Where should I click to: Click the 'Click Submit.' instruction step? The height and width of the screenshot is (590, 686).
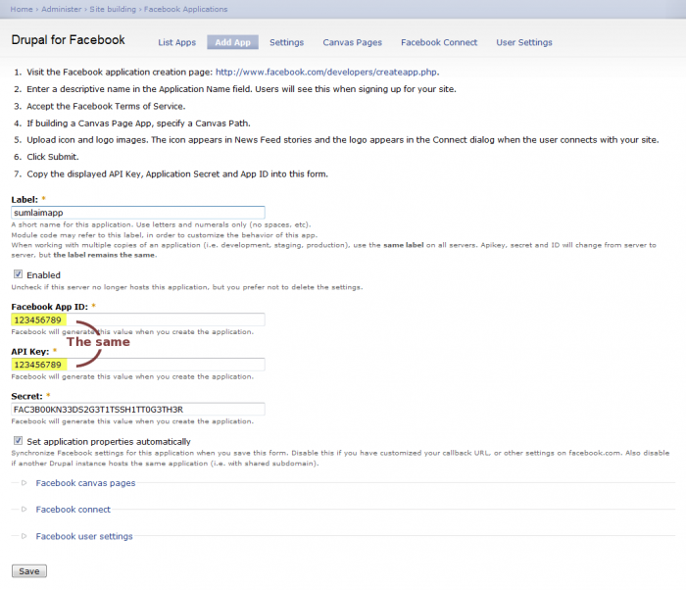pos(53,157)
